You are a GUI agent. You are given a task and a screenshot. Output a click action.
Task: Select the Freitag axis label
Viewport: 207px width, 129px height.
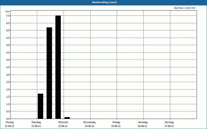[x=116, y=122]
